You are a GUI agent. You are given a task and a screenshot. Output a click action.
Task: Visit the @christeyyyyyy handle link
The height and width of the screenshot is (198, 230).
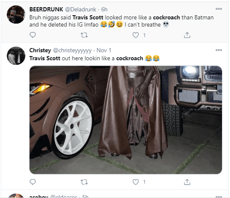click(x=72, y=51)
